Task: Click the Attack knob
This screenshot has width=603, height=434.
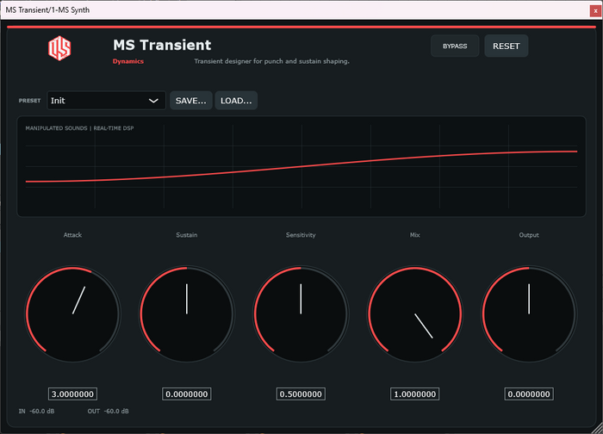Action: [72, 313]
